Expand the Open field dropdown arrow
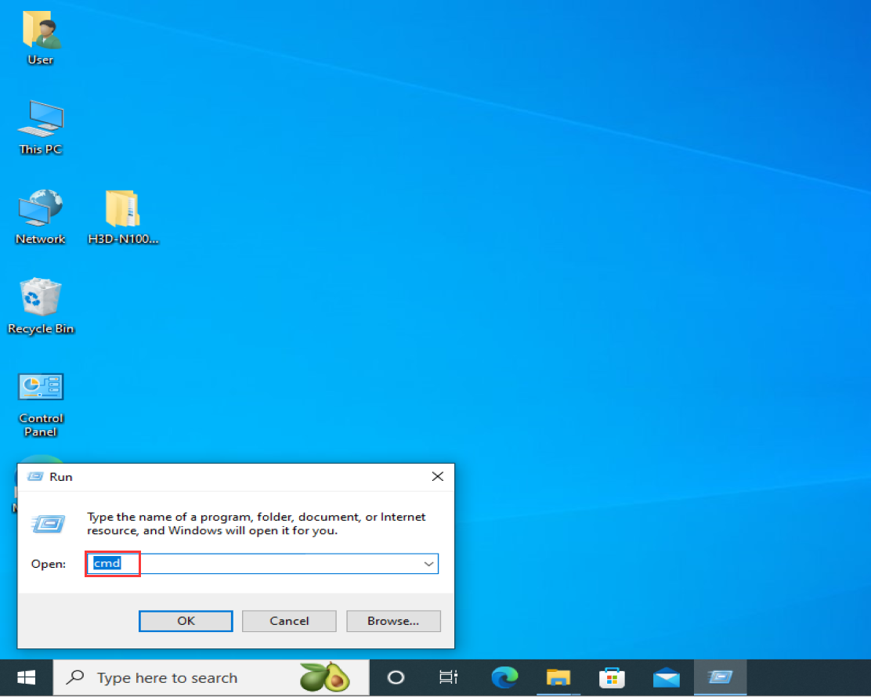 (428, 564)
